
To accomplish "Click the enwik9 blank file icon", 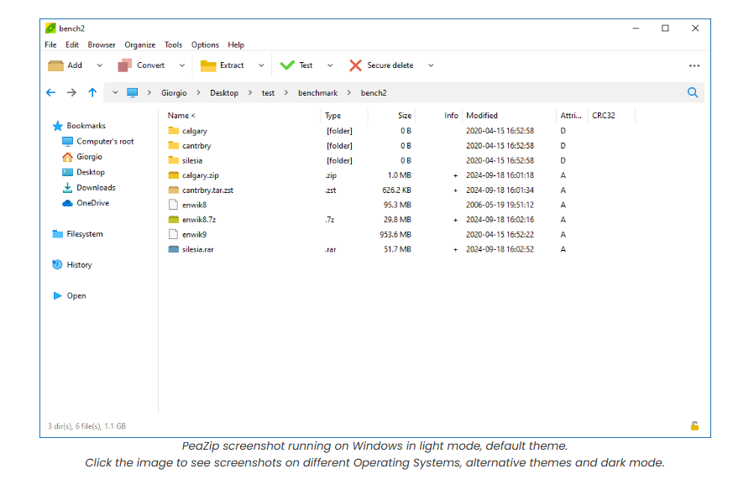I will (173, 235).
